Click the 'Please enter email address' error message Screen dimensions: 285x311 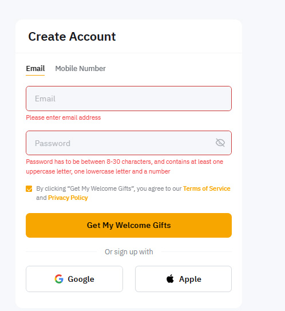coord(64,117)
